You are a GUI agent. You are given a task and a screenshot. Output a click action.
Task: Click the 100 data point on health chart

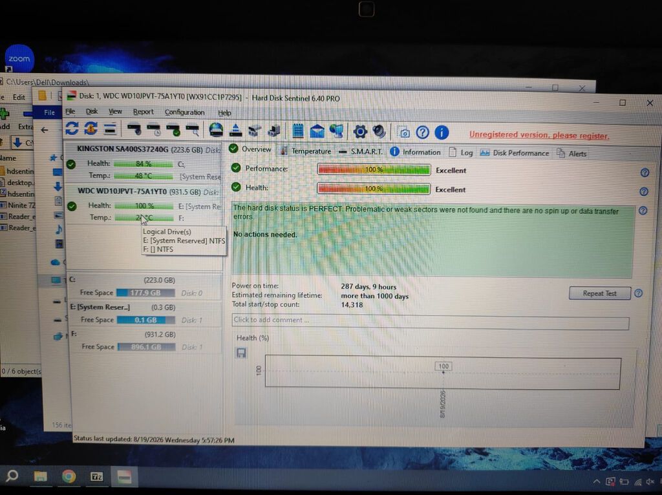click(x=443, y=372)
